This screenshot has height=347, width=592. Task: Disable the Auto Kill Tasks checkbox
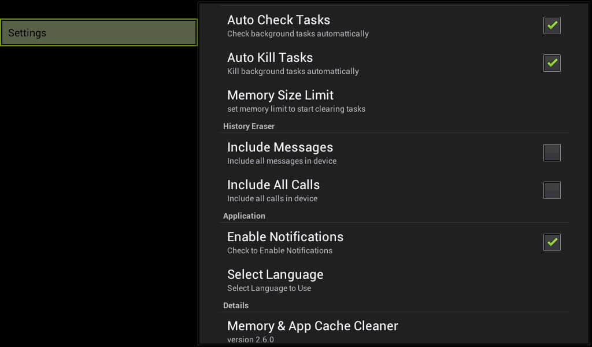[552, 63]
